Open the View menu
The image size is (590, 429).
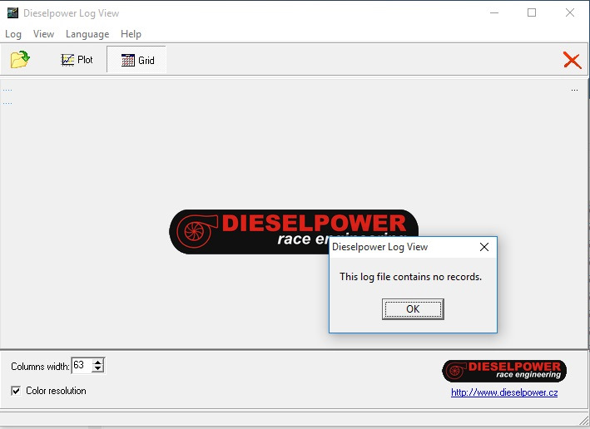[43, 34]
